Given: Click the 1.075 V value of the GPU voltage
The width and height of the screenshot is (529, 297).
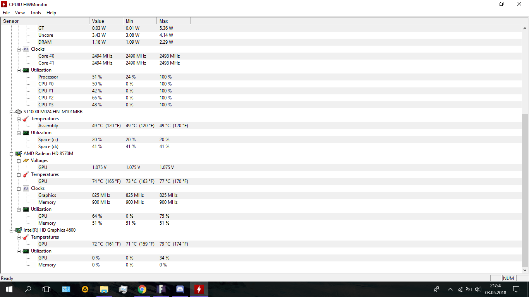Looking at the screenshot, I should 99,167.
